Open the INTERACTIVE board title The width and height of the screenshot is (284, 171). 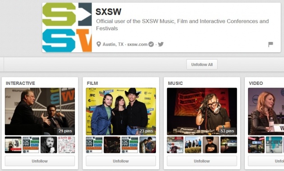(20, 83)
